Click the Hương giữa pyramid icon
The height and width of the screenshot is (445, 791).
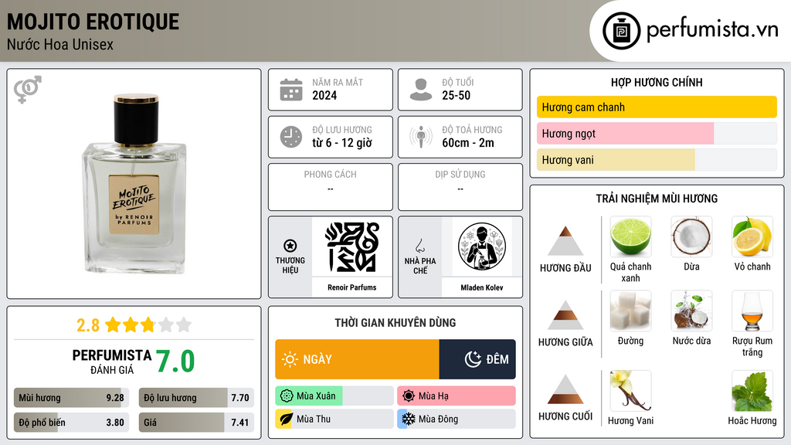565,315
